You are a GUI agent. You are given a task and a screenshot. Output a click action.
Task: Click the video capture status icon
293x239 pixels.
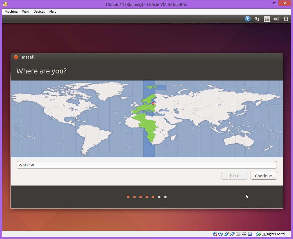tap(244, 234)
